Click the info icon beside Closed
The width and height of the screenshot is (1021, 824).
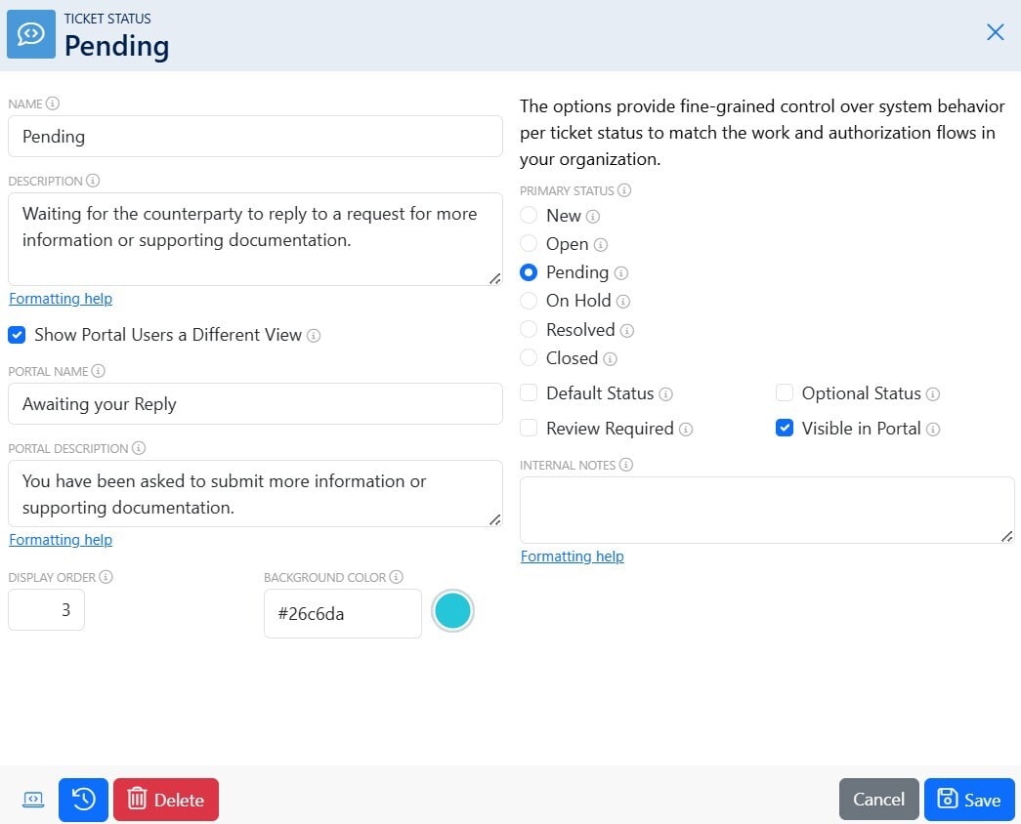pos(610,358)
